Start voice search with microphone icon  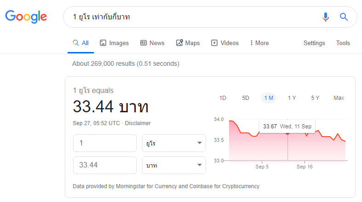point(326,17)
